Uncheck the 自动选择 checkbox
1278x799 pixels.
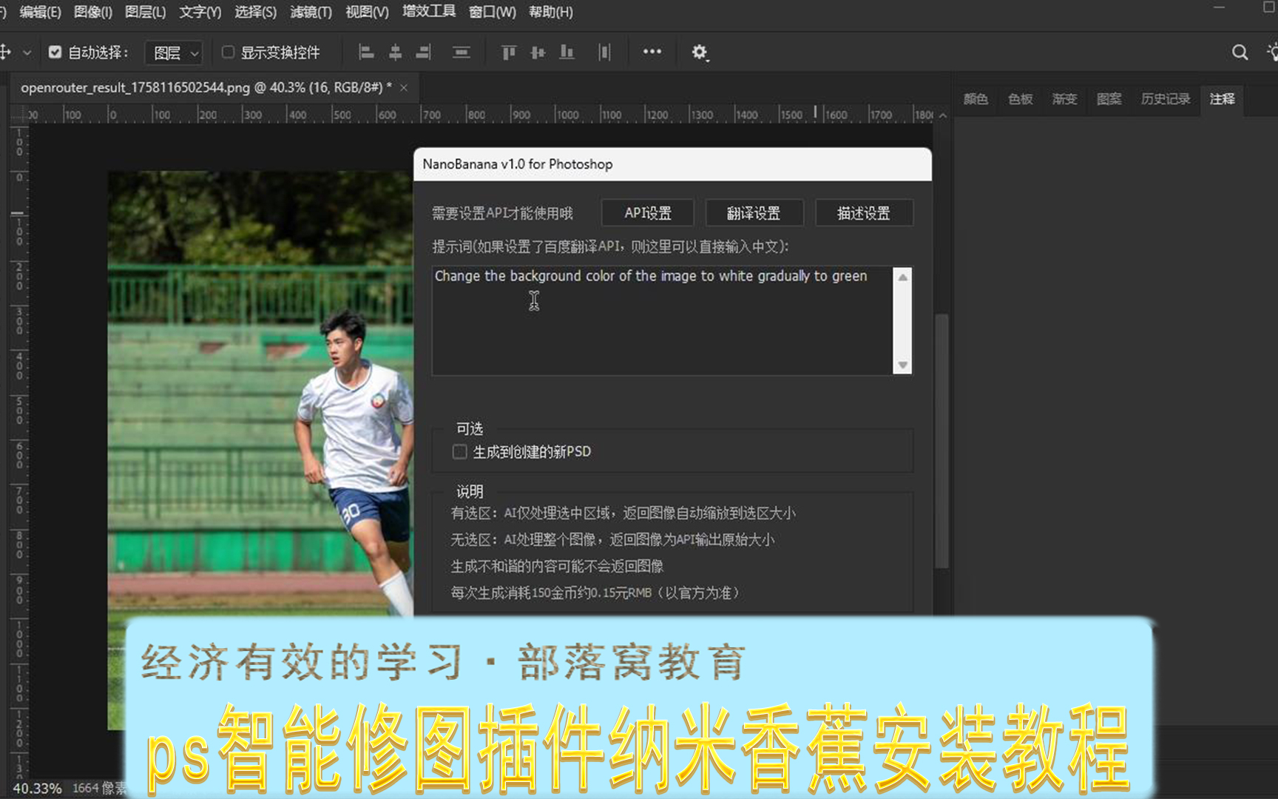[x=55, y=53]
